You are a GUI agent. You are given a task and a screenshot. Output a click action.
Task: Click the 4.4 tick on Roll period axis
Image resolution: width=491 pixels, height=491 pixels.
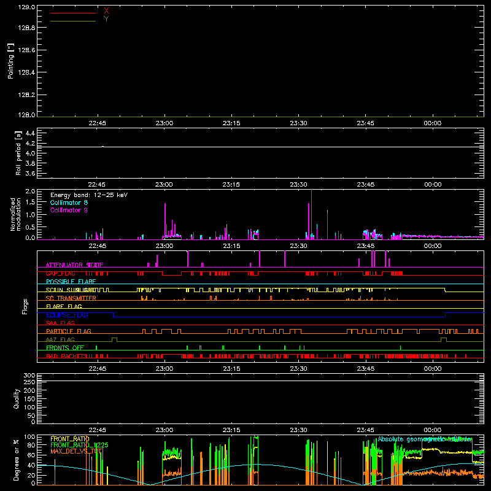(x=30, y=133)
